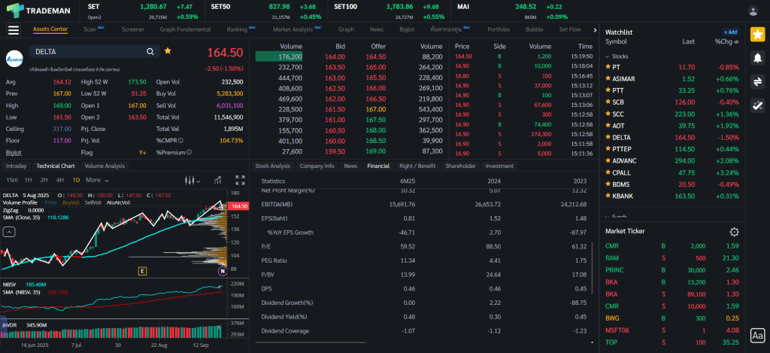
Task: Click the financial table horizontal scrollbar
Action: coord(311,342)
